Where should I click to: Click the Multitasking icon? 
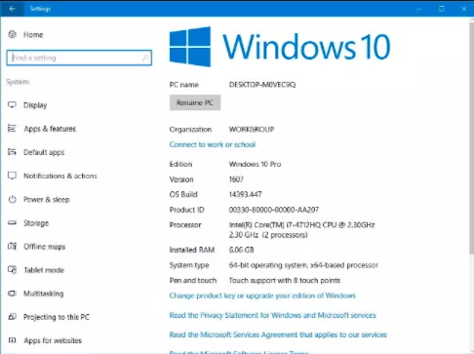click(x=12, y=294)
